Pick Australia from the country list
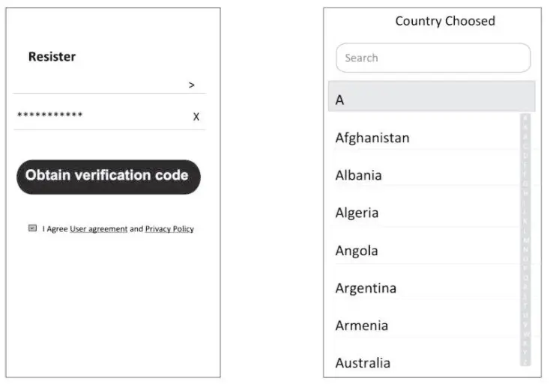 coord(363,363)
